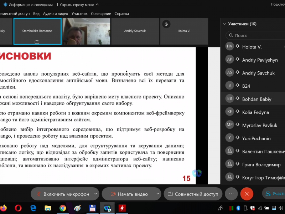The height and width of the screenshot is (214, 285).
Task: Open Firefox from the taskbar
Action: click(3, 208)
